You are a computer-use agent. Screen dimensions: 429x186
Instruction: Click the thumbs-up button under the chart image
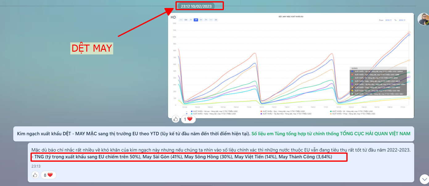pos(175,119)
